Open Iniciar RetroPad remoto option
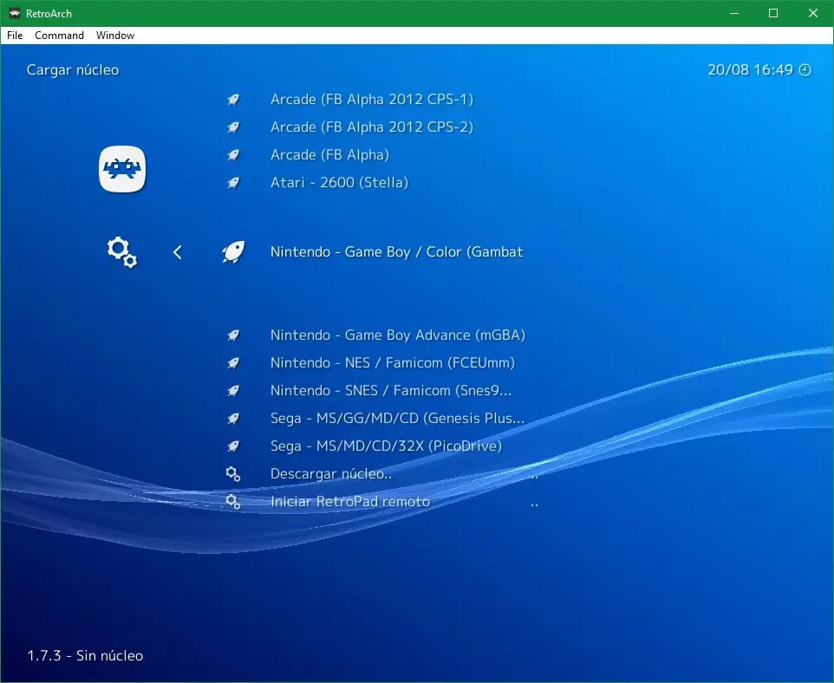 tap(350, 502)
